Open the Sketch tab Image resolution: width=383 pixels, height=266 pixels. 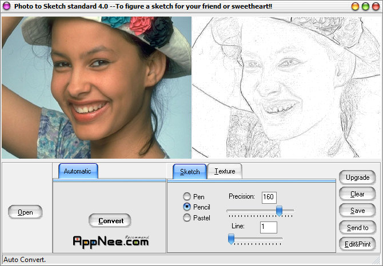[190, 171]
